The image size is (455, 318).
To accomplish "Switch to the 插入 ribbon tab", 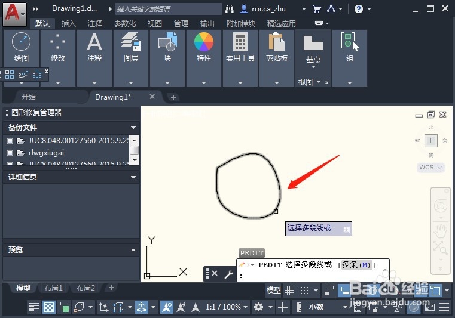I will (x=69, y=23).
